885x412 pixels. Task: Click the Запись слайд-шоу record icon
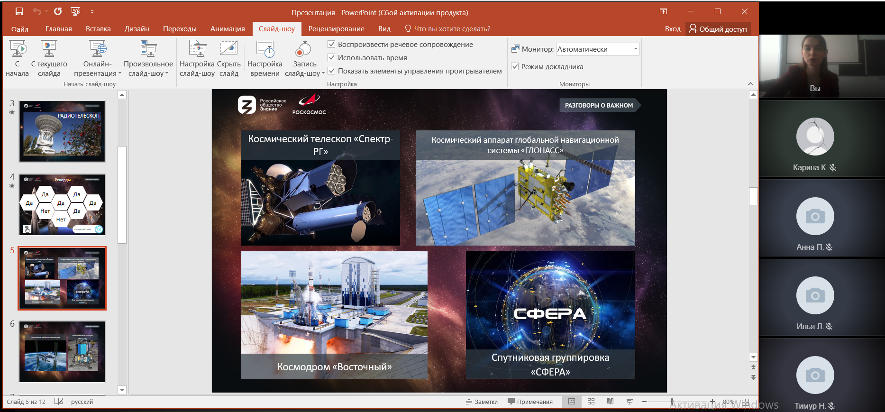(303, 49)
